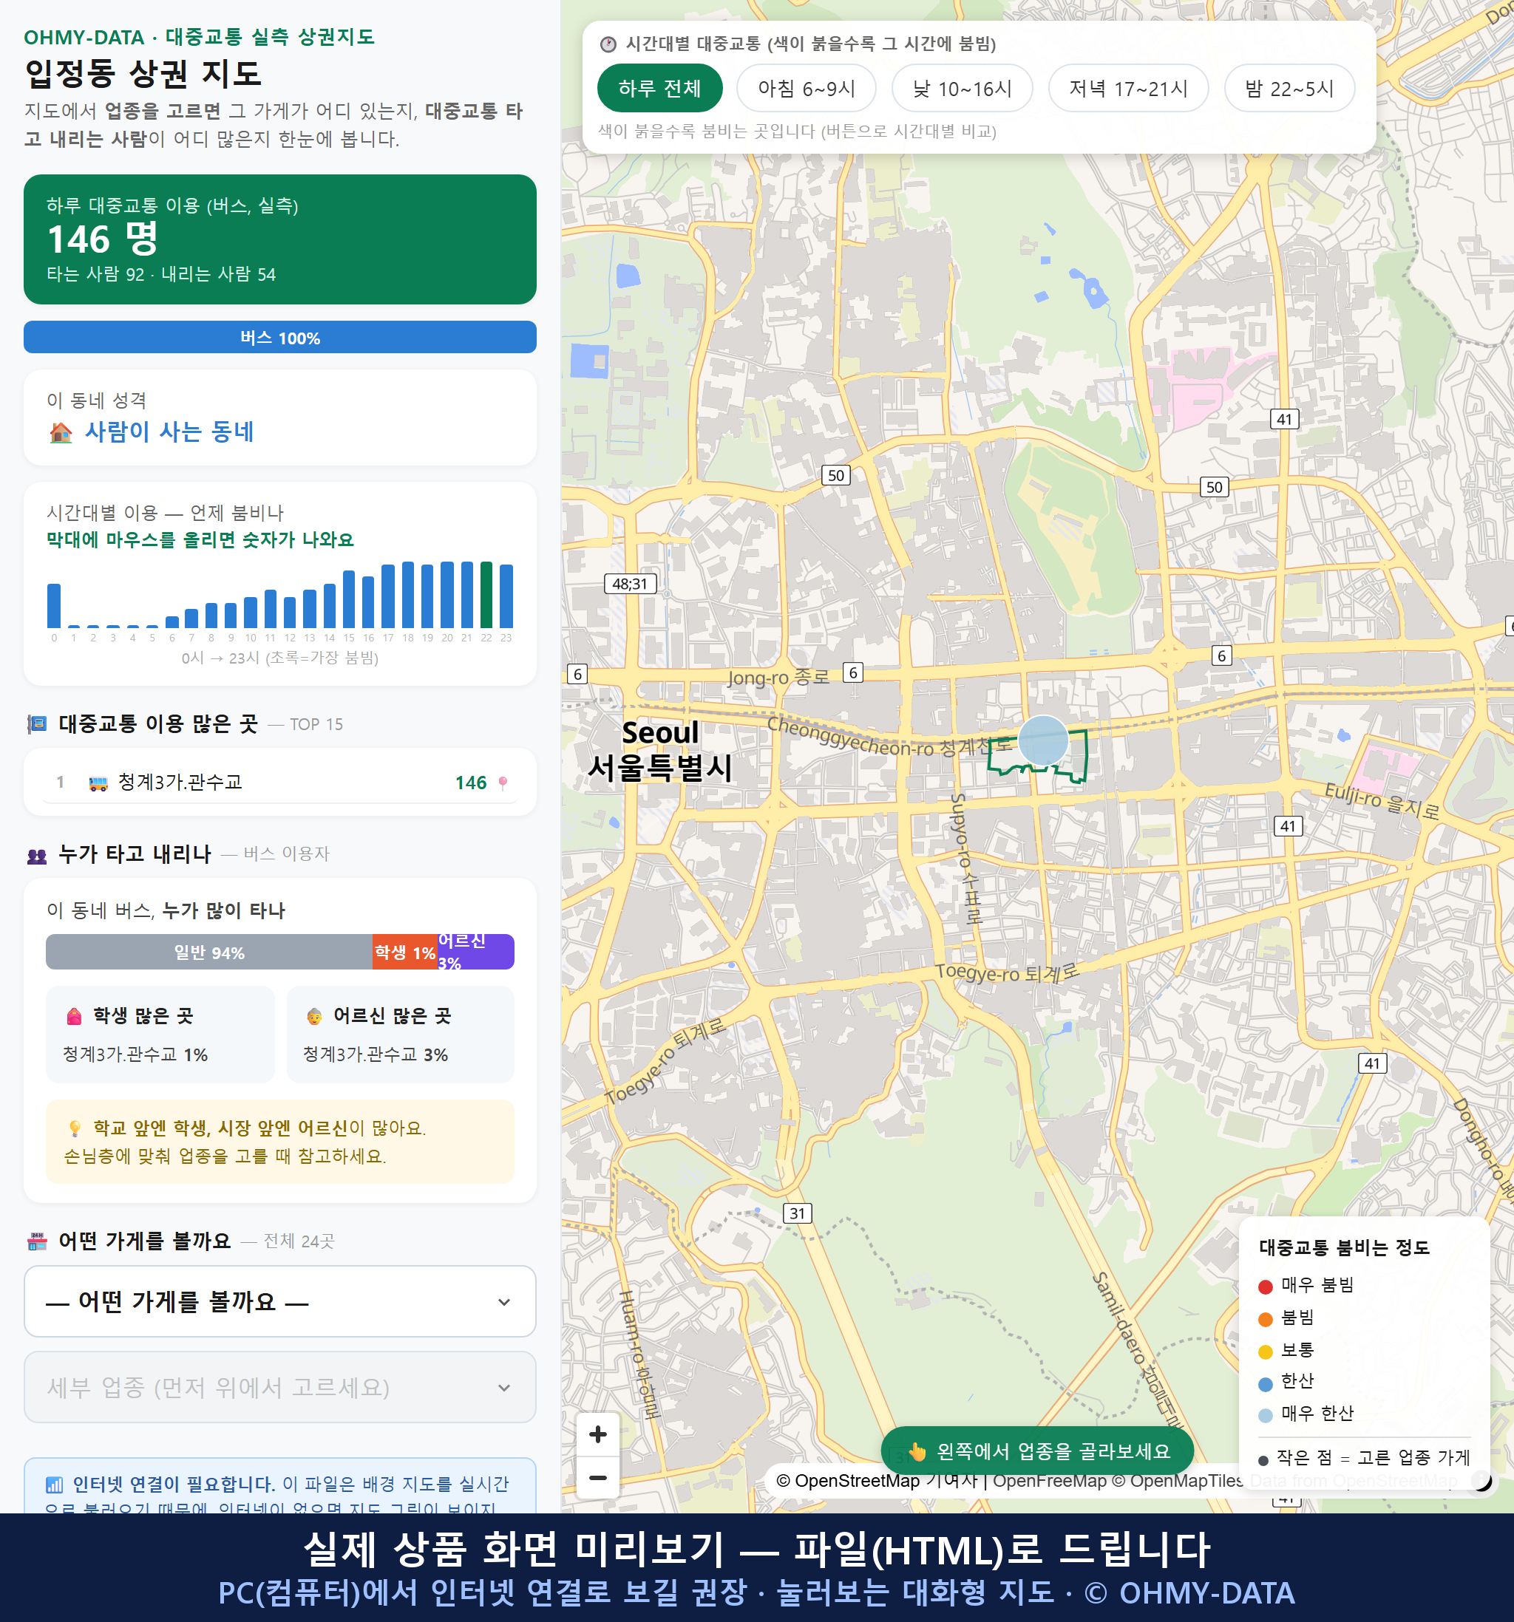Click the 학생 1% orange segment

pos(405,953)
